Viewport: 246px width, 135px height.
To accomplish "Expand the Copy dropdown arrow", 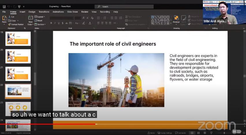I will 18,20.
